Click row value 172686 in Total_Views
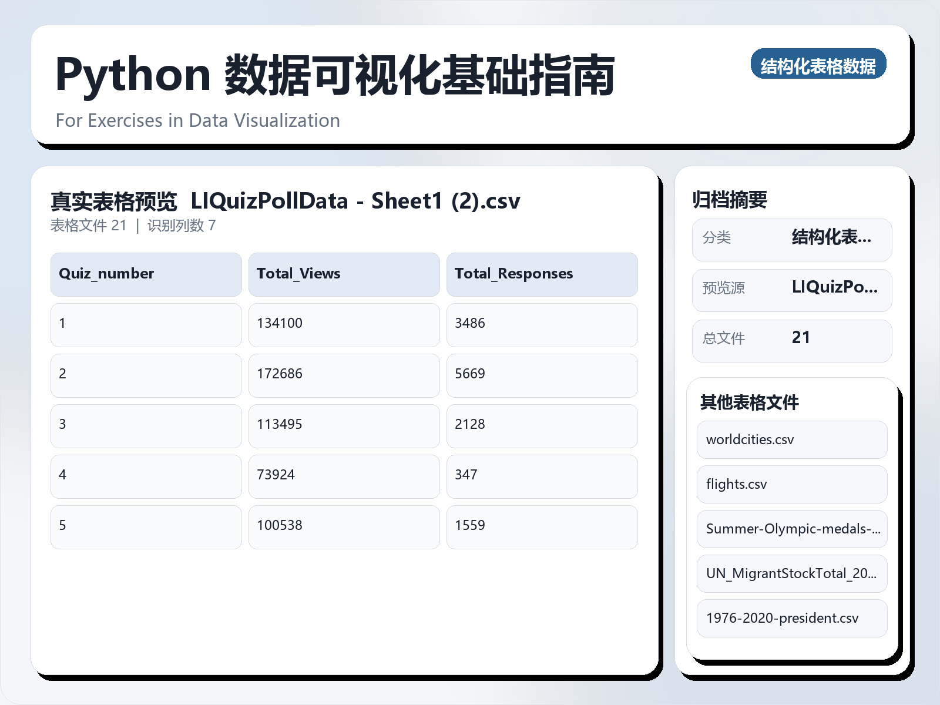The width and height of the screenshot is (940, 705). [344, 375]
